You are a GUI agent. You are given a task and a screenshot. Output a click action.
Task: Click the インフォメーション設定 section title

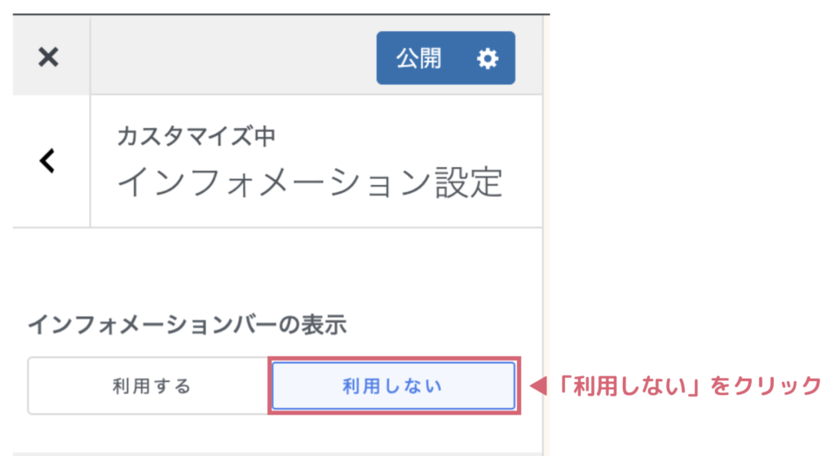click(x=310, y=182)
